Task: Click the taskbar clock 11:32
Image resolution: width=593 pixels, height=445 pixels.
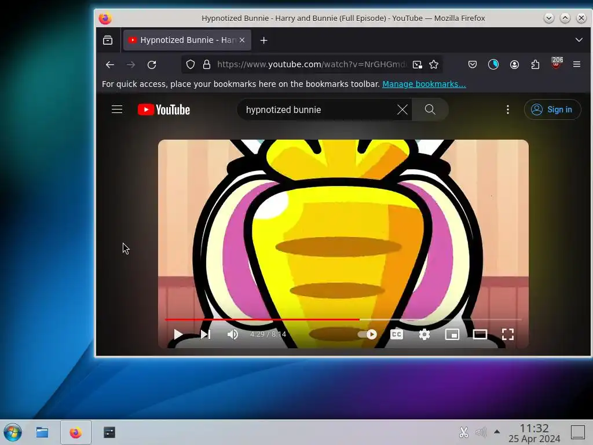Action: click(x=534, y=428)
